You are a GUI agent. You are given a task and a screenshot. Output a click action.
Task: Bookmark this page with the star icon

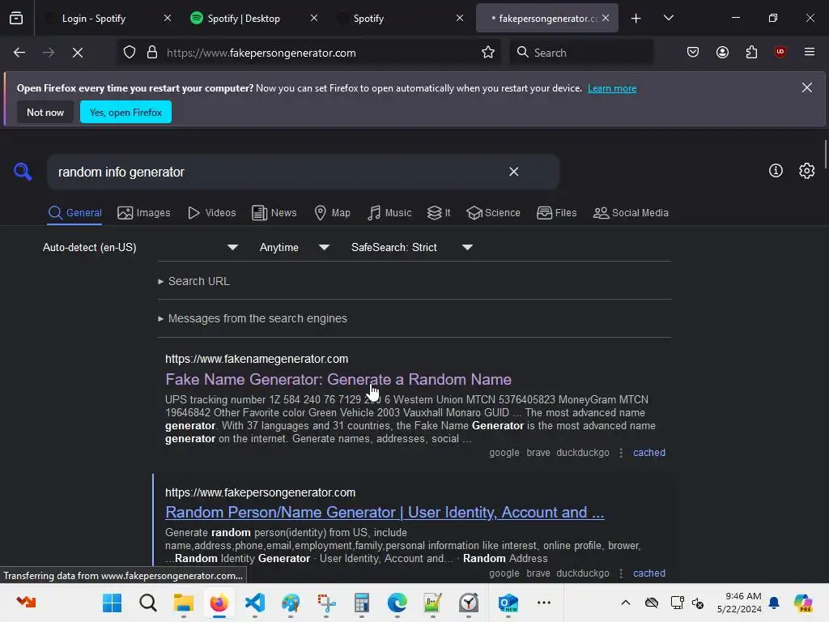tap(488, 53)
